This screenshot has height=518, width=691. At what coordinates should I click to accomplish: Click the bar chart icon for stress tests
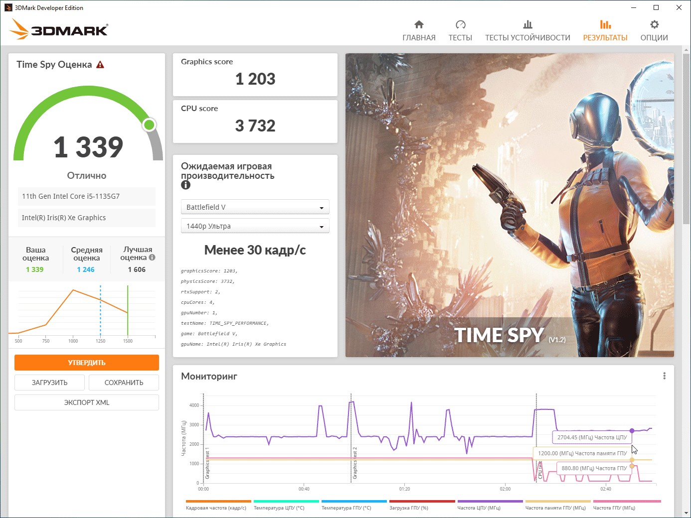(x=527, y=24)
